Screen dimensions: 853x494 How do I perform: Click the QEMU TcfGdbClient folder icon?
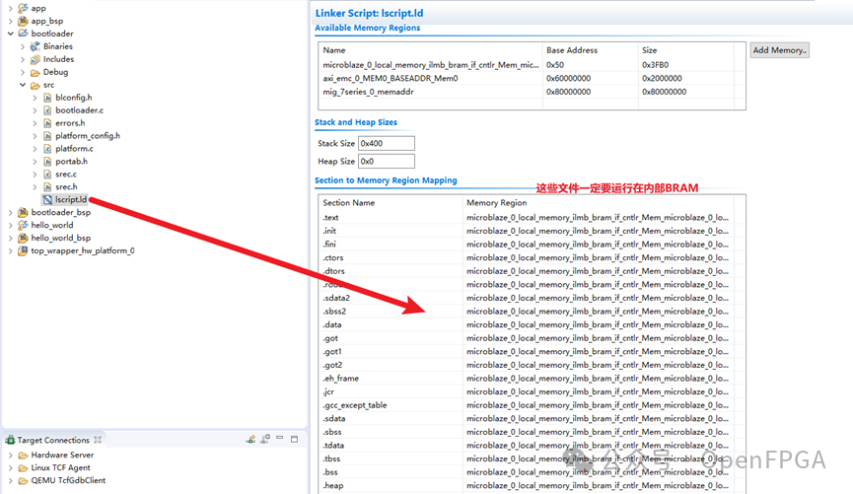[x=23, y=480]
